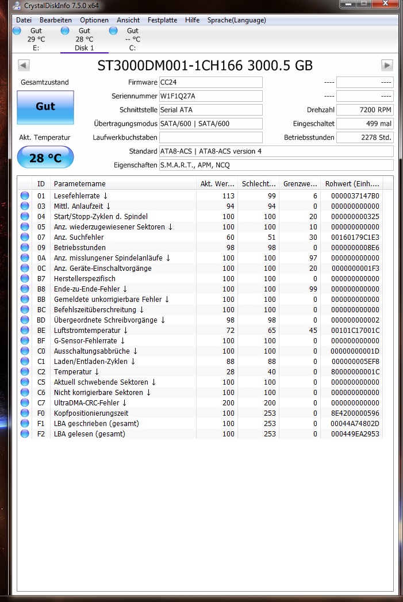Switch to the Disk 1 drive tab
This screenshot has width=403, height=602.
click(x=85, y=39)
